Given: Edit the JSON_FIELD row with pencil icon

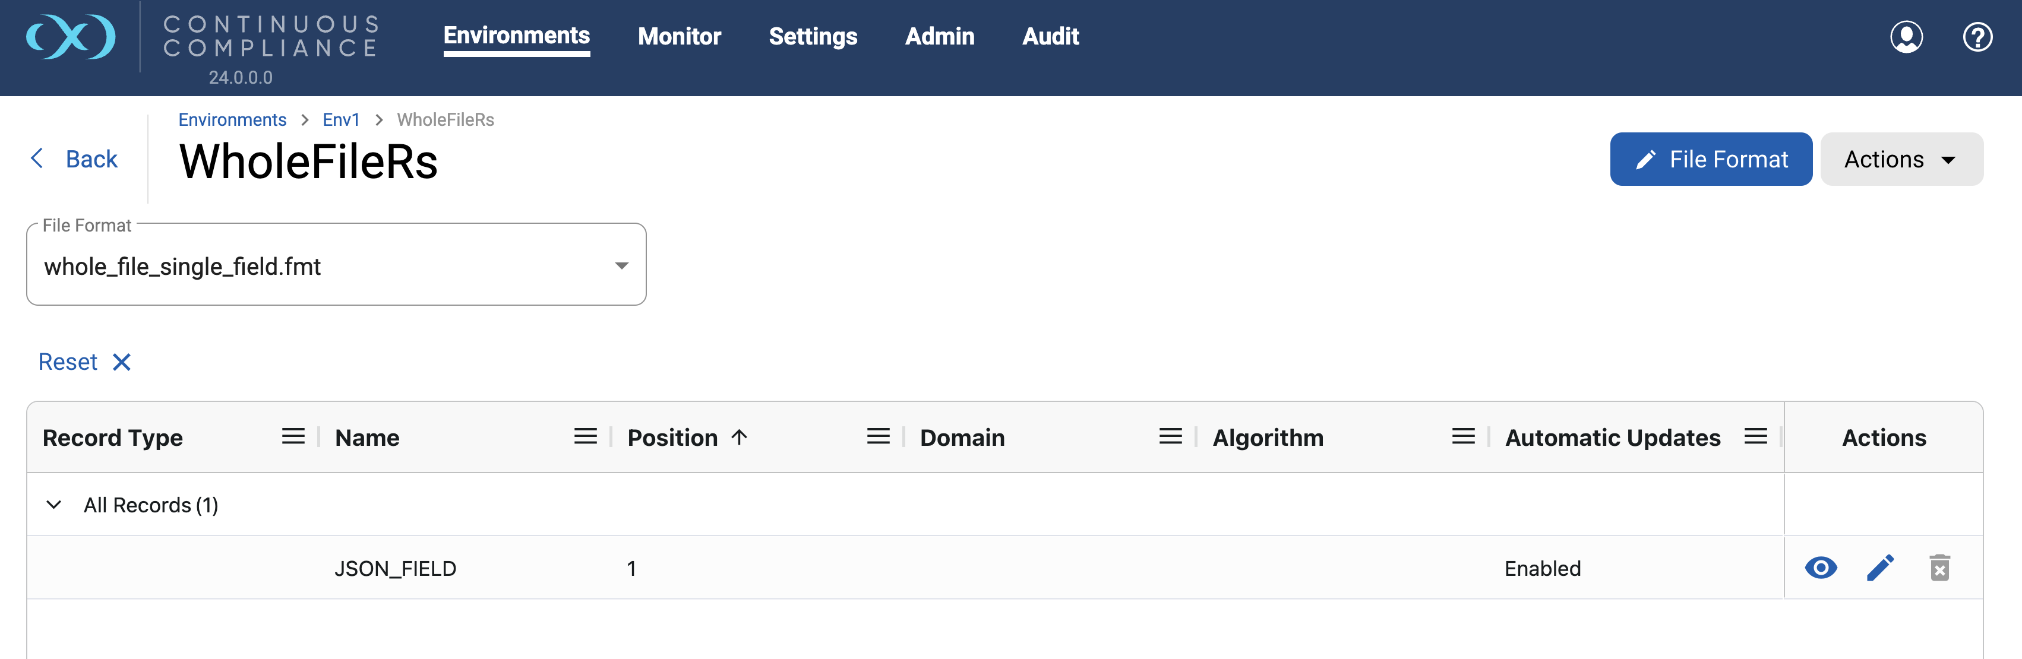Looking at the screenshot, I should point(1880,567).
